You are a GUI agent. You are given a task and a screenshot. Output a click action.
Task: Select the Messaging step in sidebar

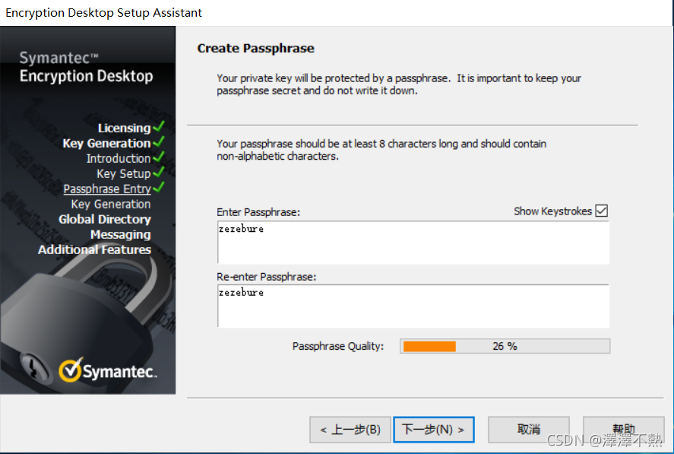click(x=121, y=234)
